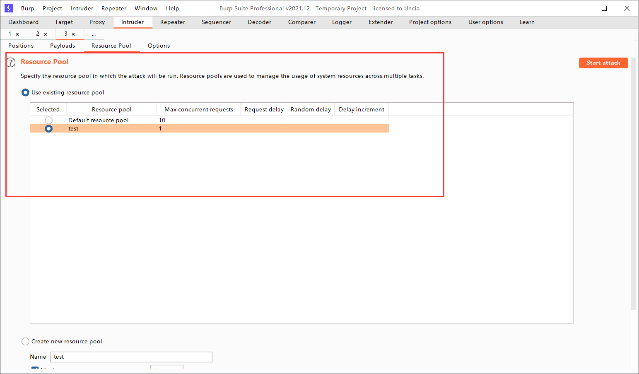Click the 'test' pool name cell
The height and width of the screenshot is (374, 639).
pos(73,129)
